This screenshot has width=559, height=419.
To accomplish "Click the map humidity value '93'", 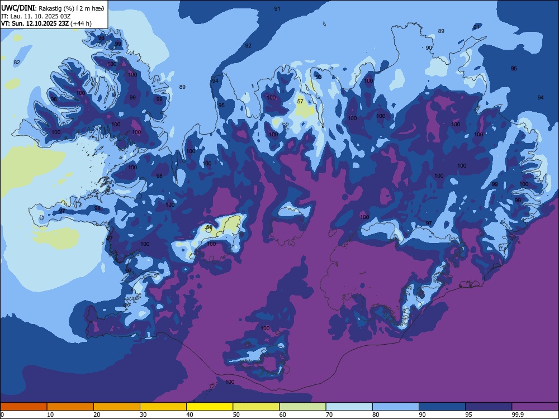I will 319,77.
